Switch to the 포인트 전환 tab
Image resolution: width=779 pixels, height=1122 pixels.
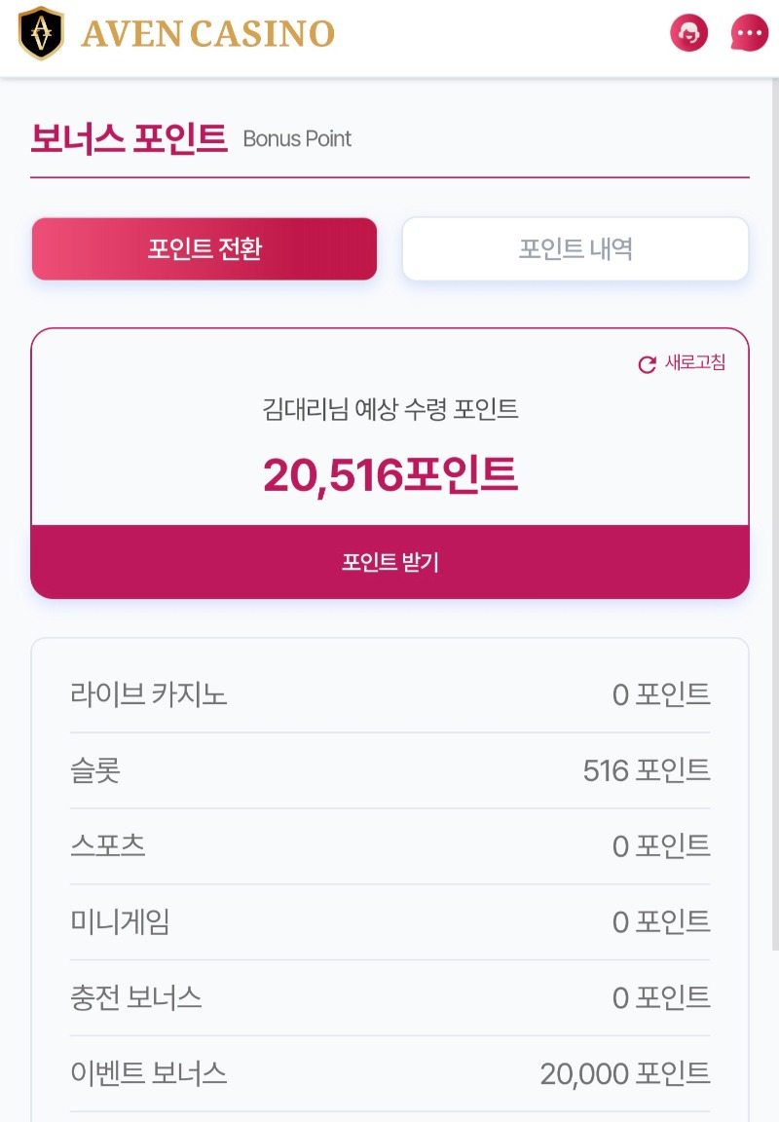[204, 249]
